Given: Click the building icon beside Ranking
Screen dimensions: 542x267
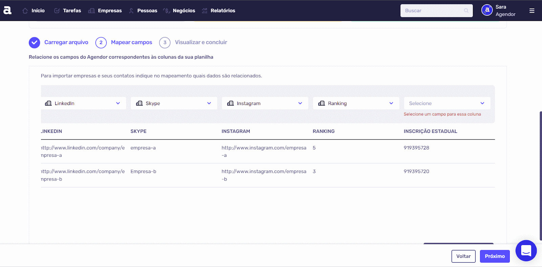Looking at the screenshot, I should coord(321,103).
